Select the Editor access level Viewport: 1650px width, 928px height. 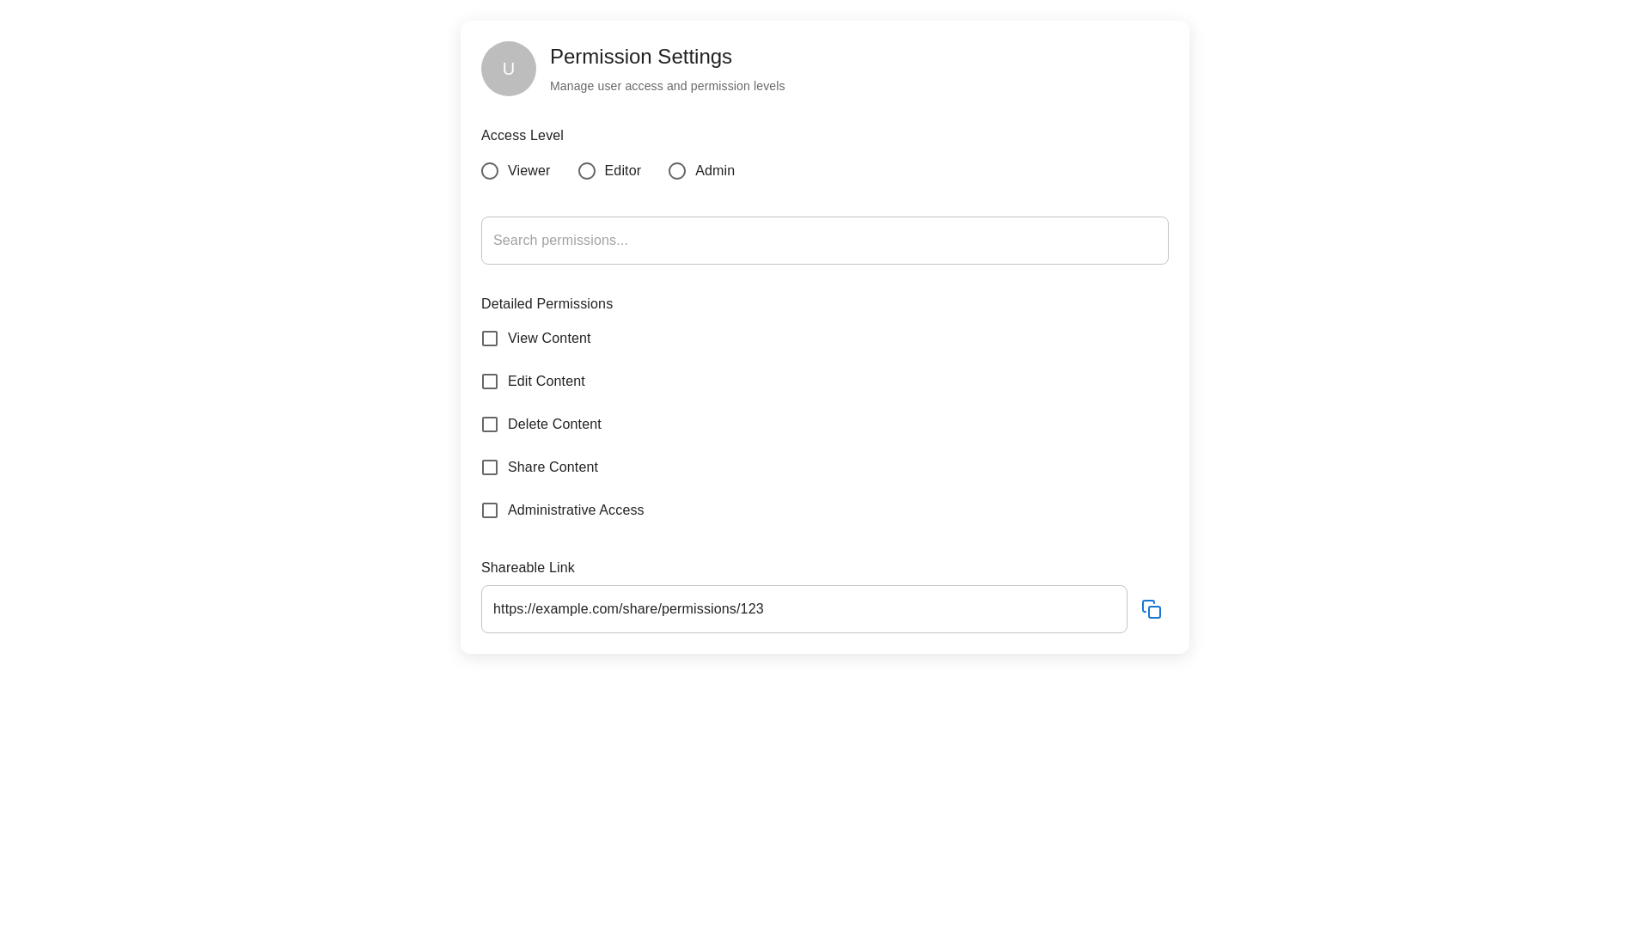(587, 170)
